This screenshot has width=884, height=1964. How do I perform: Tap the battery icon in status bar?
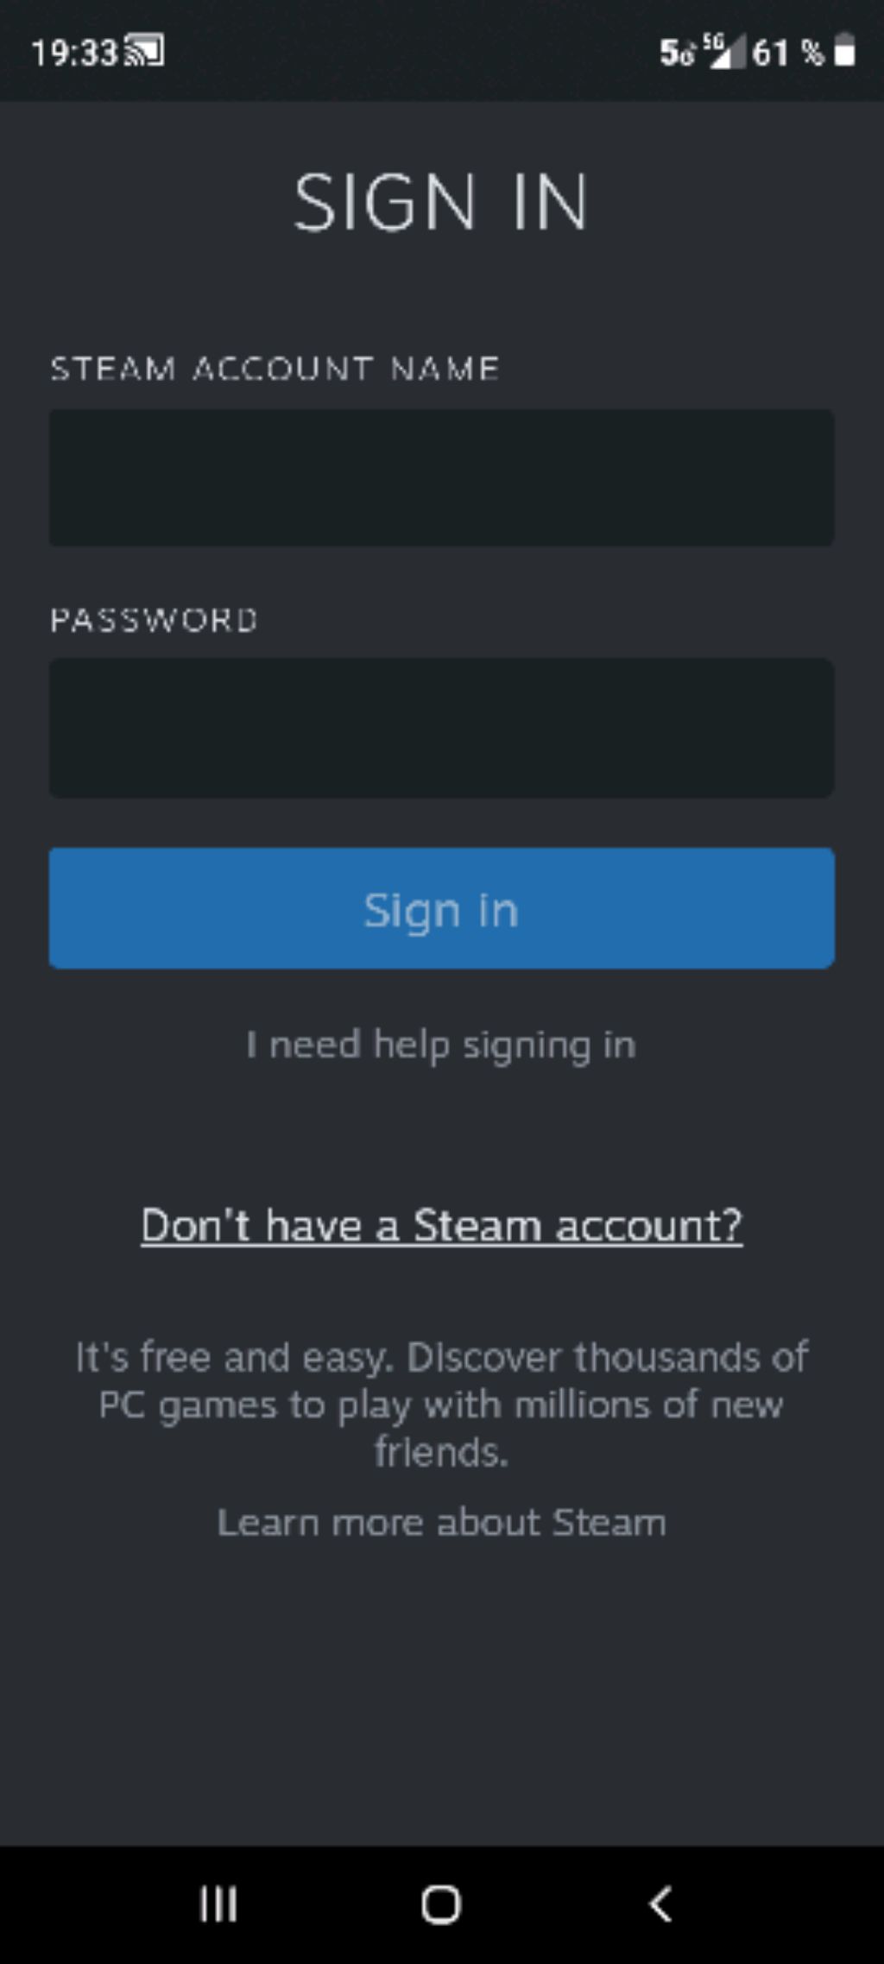tap(845, 50)
